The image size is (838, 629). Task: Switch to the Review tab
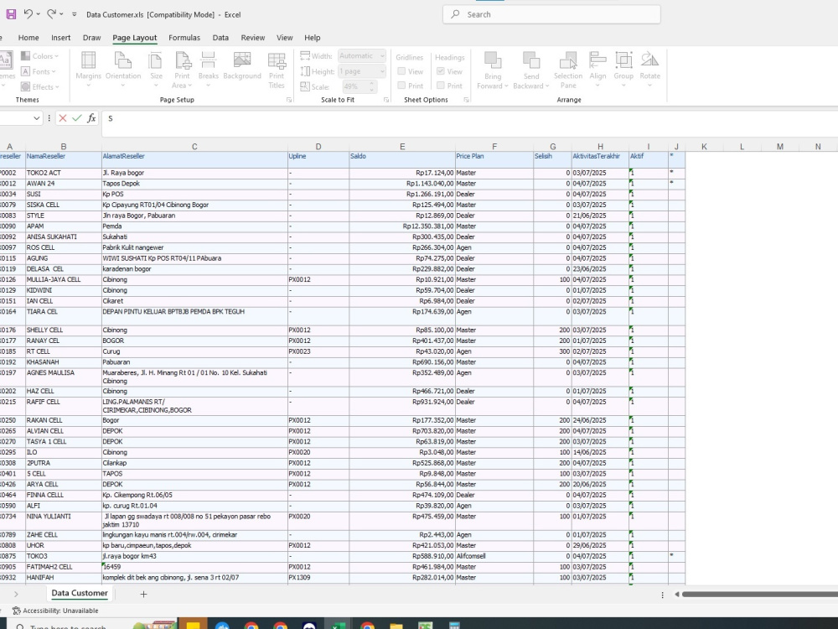[x=253, y=38]
